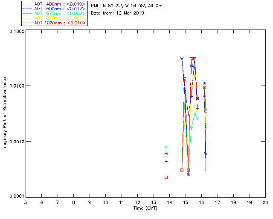The width and height of the screenshot is (273, 219).
Task: Click the y-axis tick label 0.1000
Action: click(x=17, y=31)
